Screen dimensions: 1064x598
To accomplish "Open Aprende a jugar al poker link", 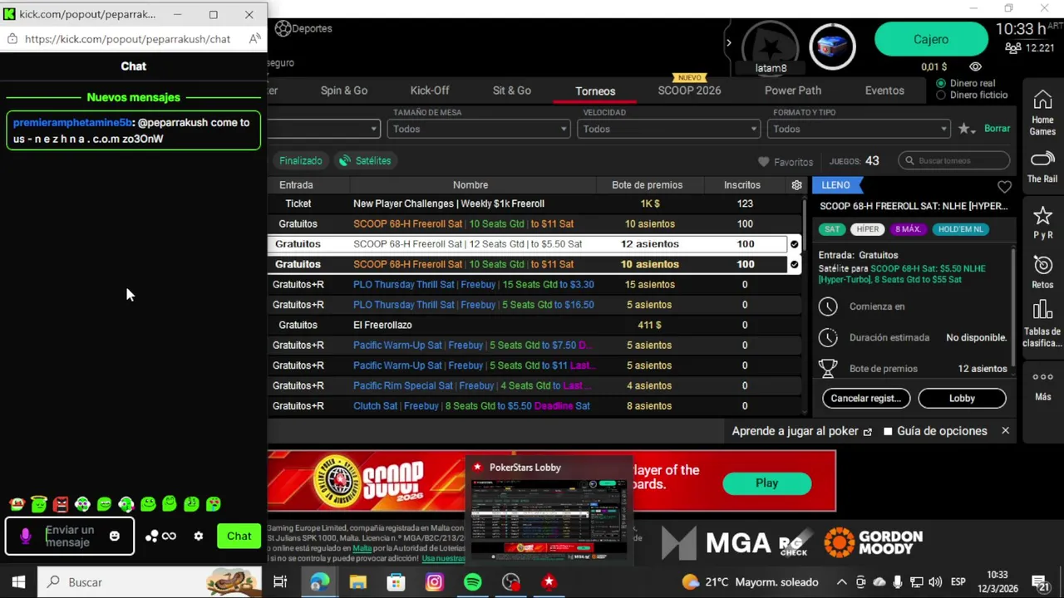I will pos(801,431).
